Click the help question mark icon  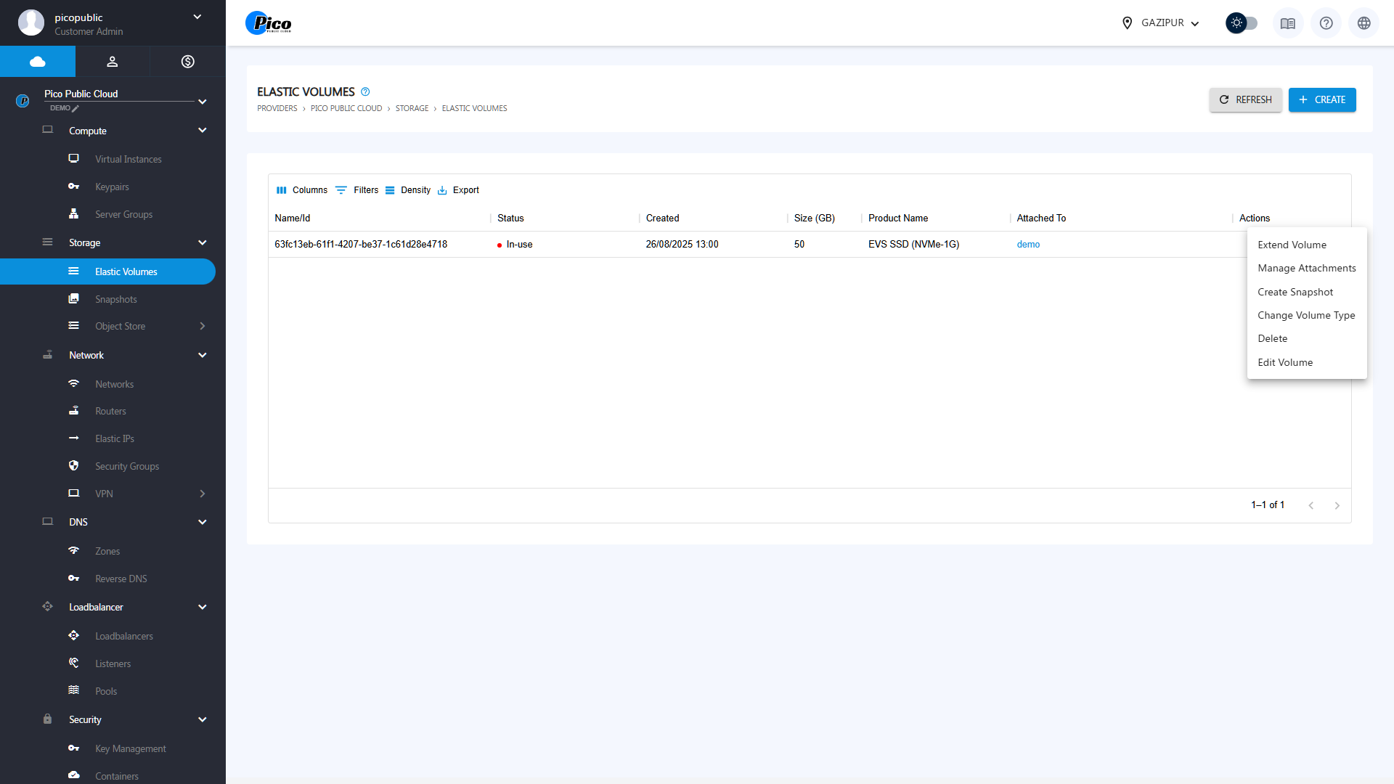point(1326,23)
